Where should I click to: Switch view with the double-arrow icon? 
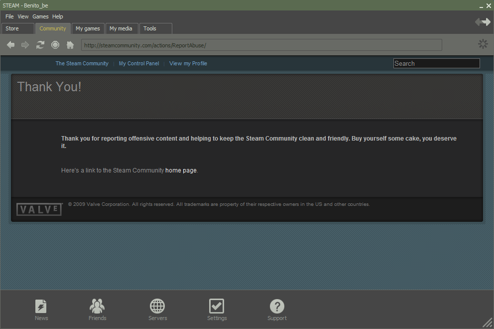[x=483, y=22]
